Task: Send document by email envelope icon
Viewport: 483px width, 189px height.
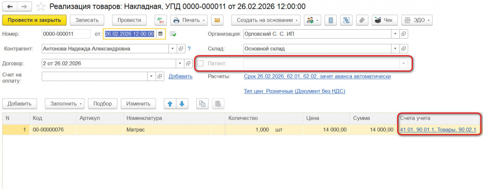Action: pyautogui.click(x=217, y=20)
